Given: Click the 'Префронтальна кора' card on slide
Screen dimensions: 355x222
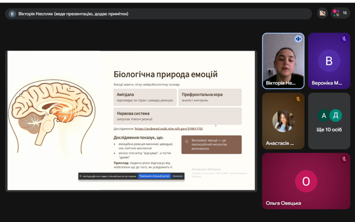Looking at the screenshot, I should point(210,97).
